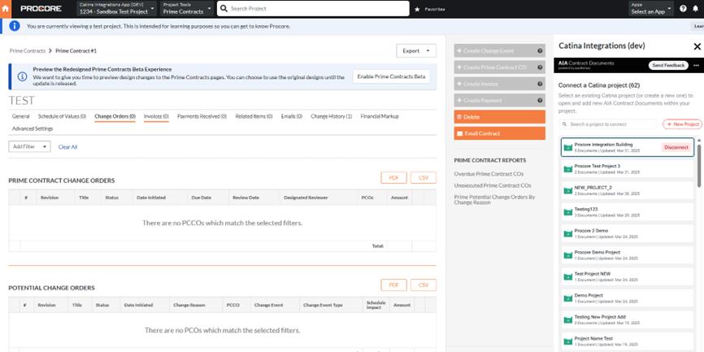Close the Catina Integrations panel
704x352 pixels.
tap(696, 46)
